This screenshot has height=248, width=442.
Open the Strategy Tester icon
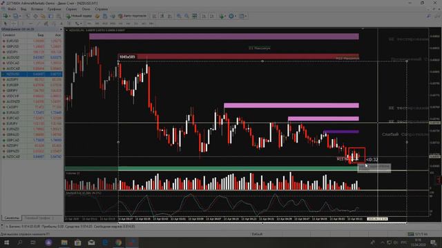[x=58, y=16]
